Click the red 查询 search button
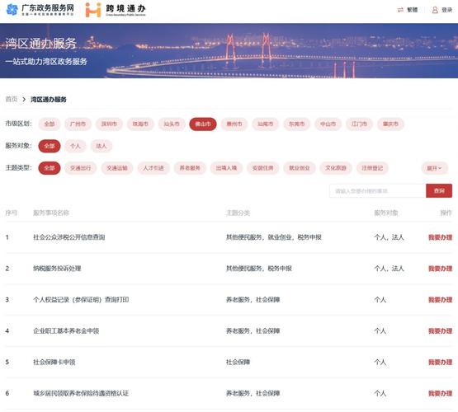This screenshot has height=412, width=458. [x=439, y=190]
